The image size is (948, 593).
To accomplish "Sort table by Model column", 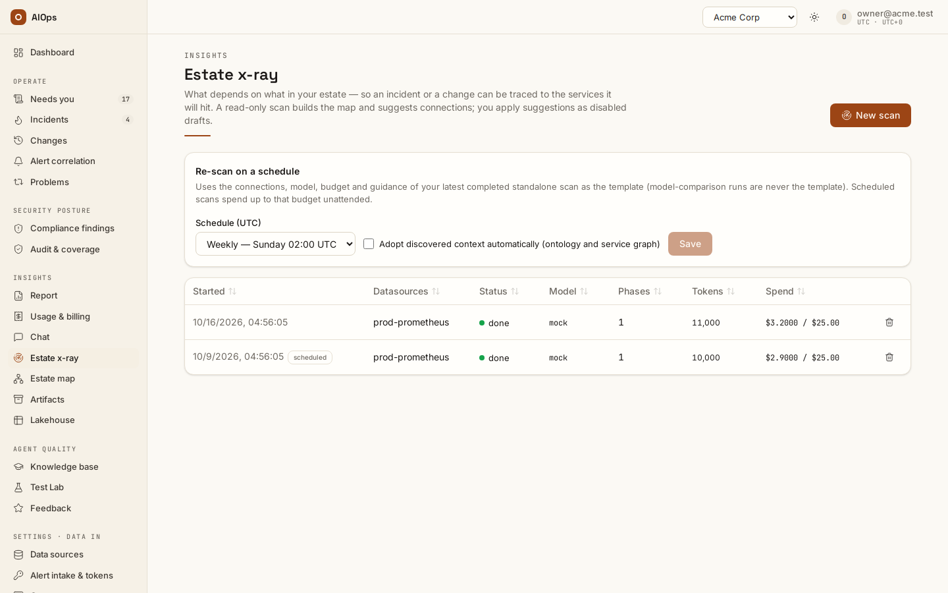I will (x=569, y=291).
